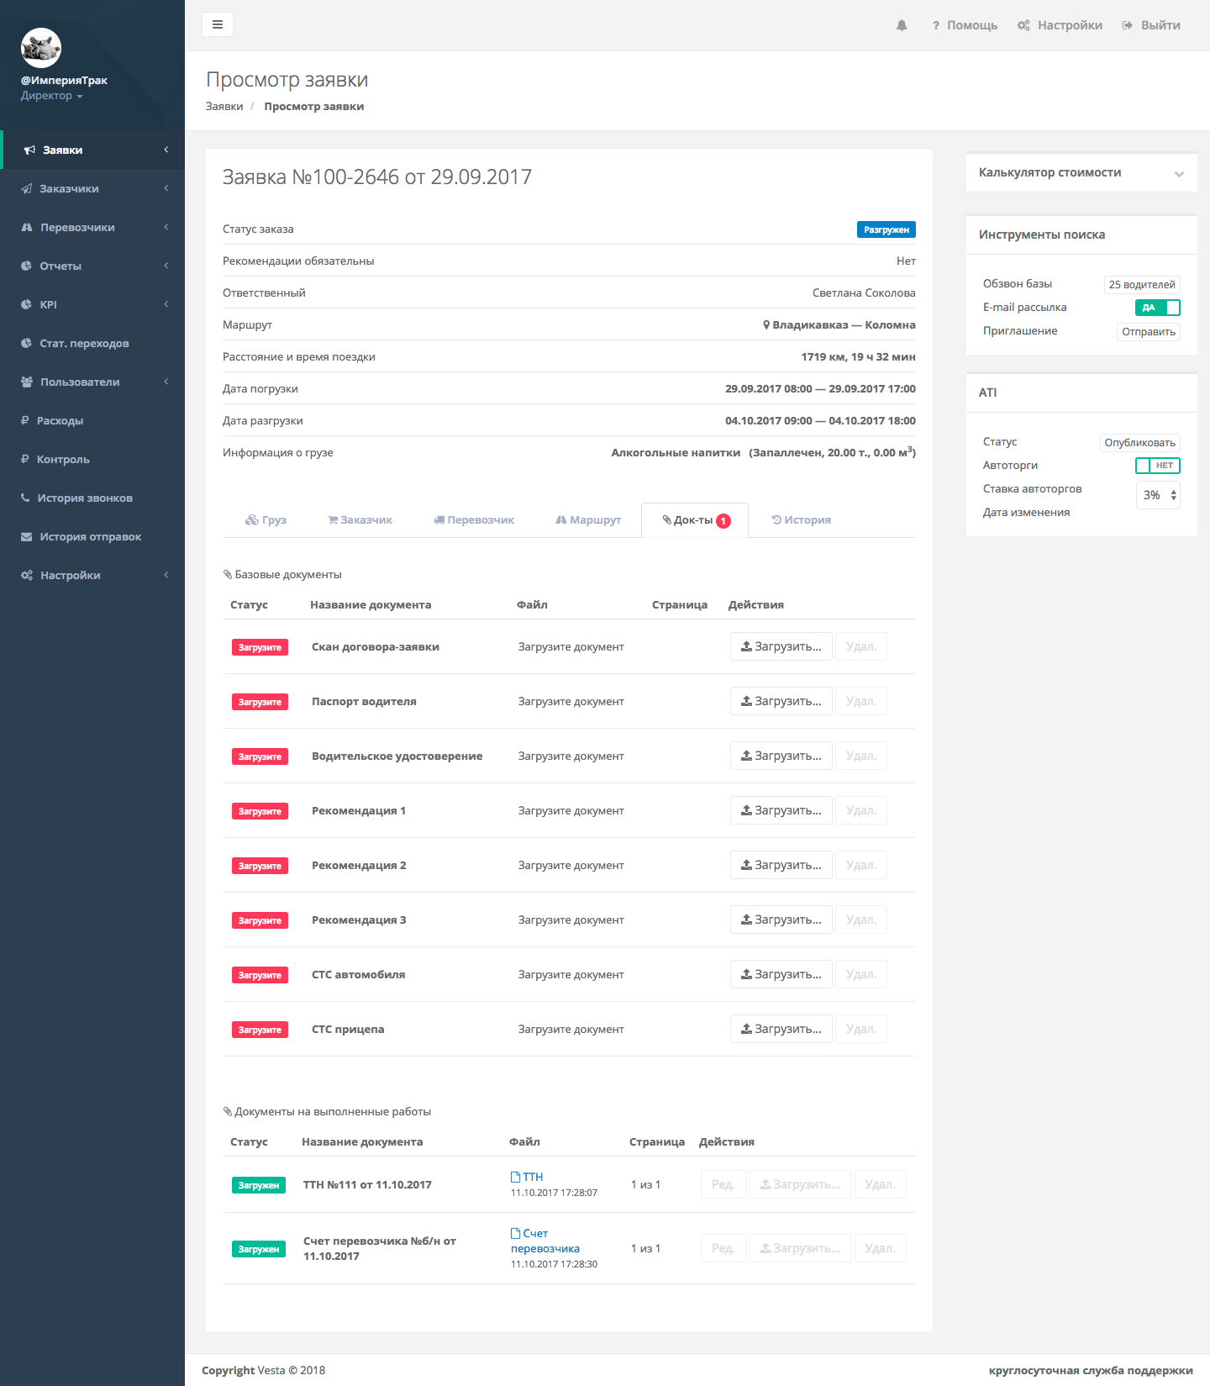Viewport: 1210px width, 1386px height.
Task: Upload document for Паспорт водителя
Action: click(781, 701)
